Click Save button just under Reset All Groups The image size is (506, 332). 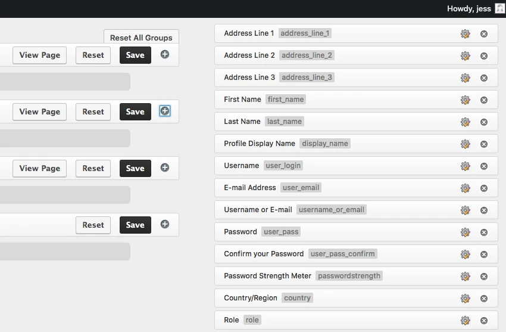[x=135, y=55]
